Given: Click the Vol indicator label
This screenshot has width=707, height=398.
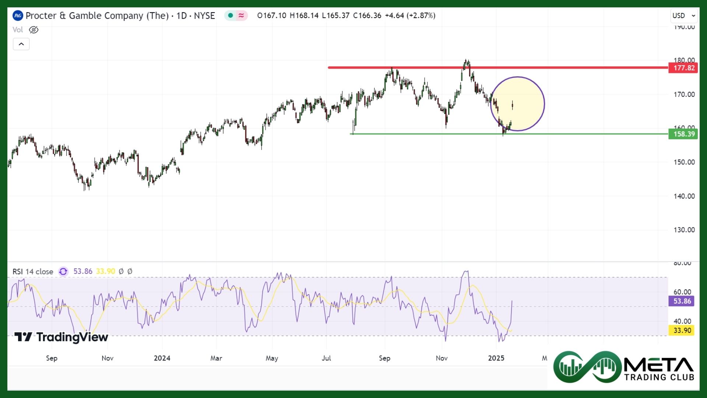Looking at the screenshot, I should 18,30.
